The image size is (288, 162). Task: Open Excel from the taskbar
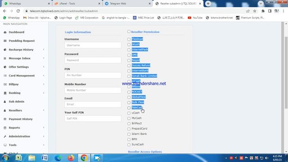tap(18, 158)
